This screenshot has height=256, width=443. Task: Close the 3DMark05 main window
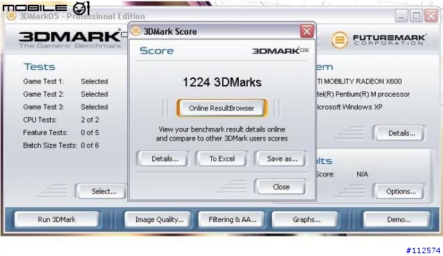[x=431, y=16]
